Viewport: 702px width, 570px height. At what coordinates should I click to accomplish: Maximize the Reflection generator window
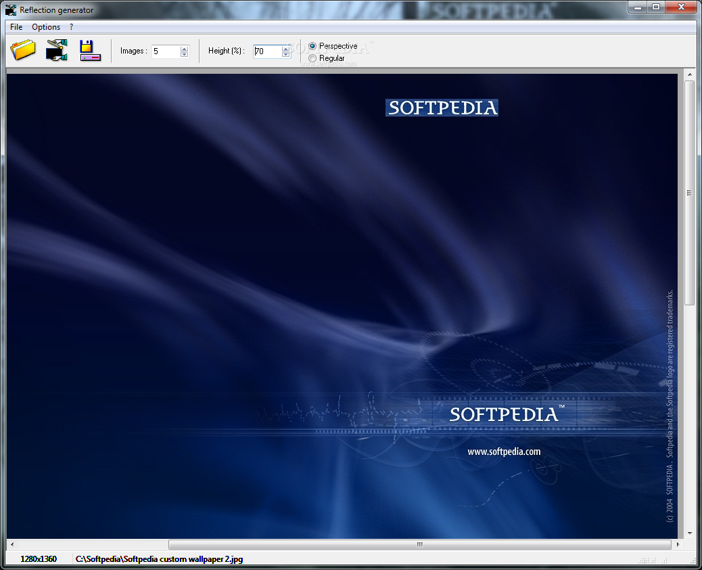[656, 7]
